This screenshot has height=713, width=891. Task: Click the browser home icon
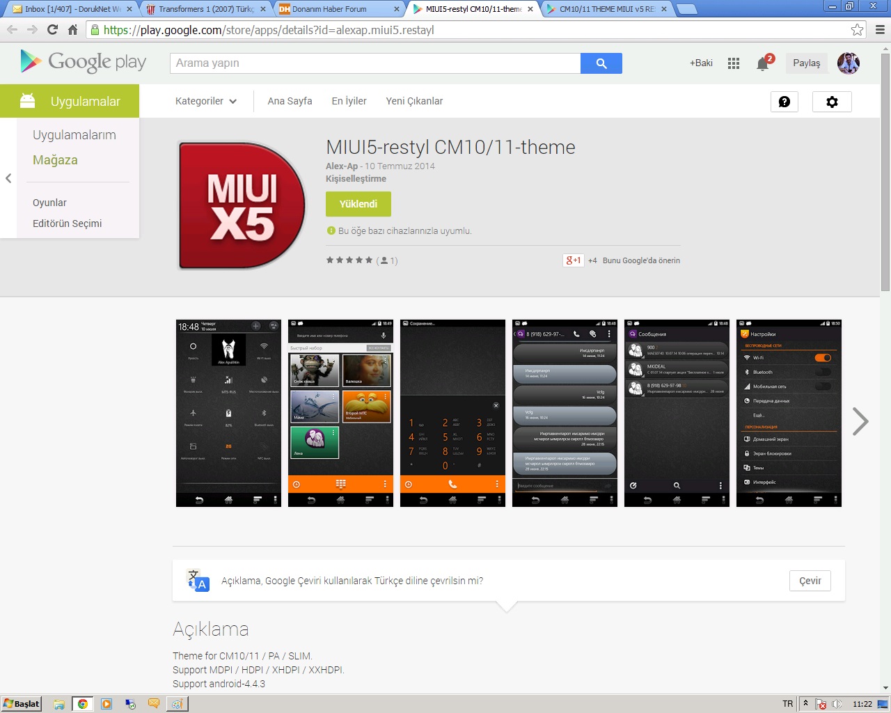click(x=72, y=30)
